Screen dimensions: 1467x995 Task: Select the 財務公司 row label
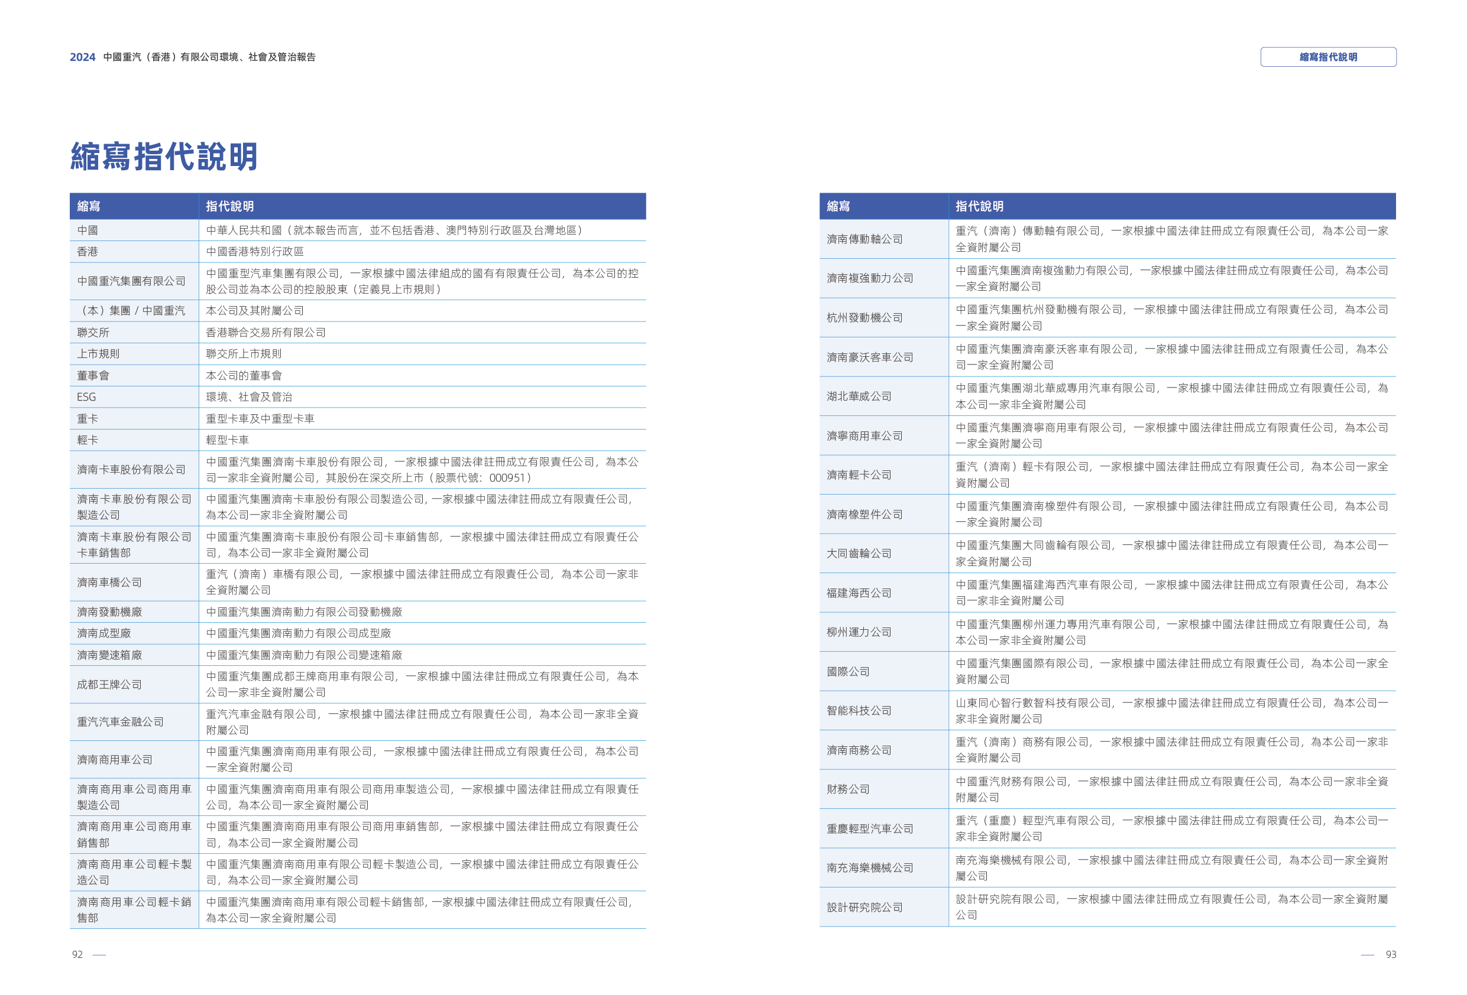click(x=849, y=789)
